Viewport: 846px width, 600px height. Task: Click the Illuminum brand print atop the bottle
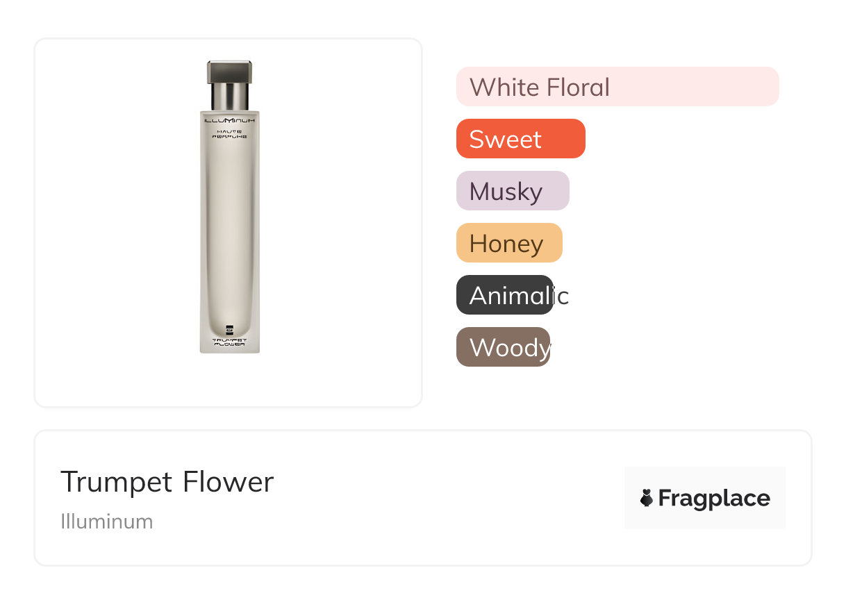pos(229,121)
